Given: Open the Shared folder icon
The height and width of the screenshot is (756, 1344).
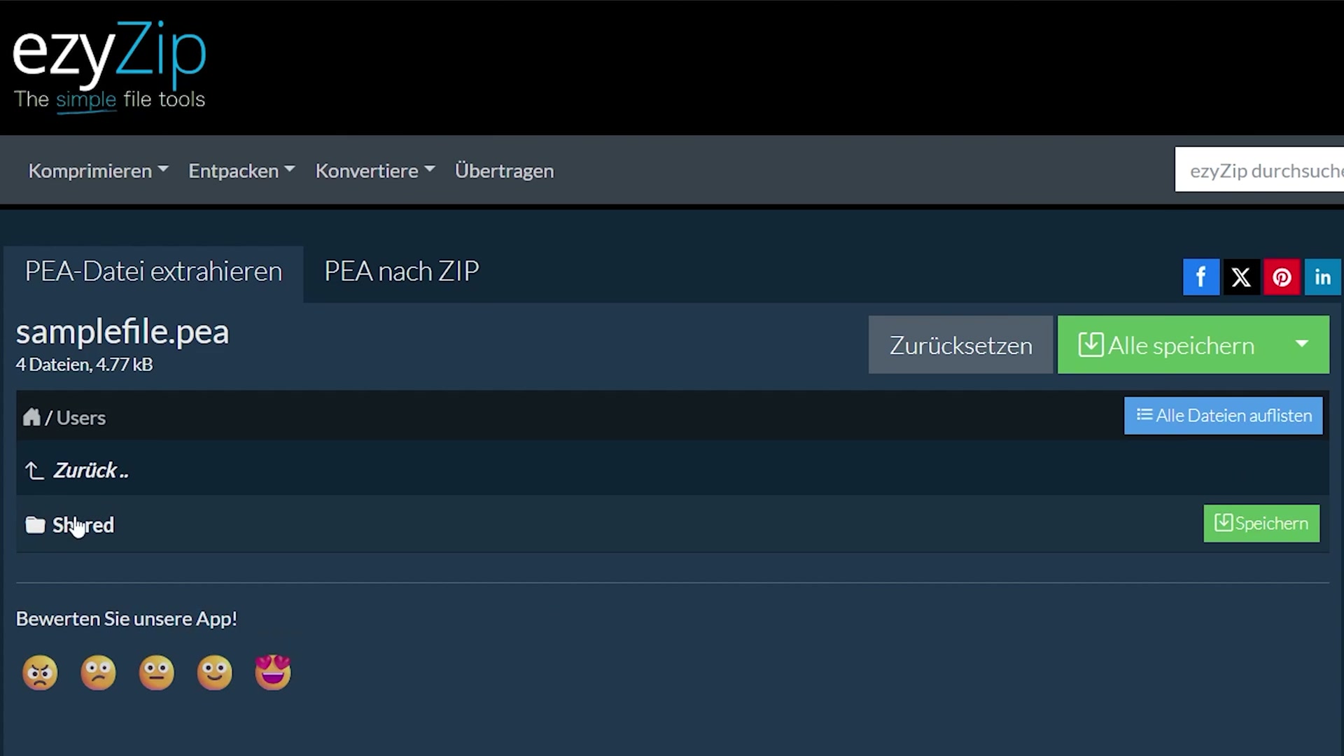Looking at the screenshot, I should (35, 524).
